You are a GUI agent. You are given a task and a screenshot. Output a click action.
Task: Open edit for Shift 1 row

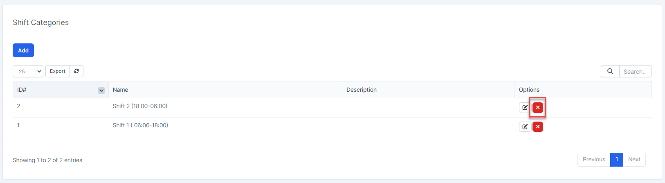pos(525,127)
